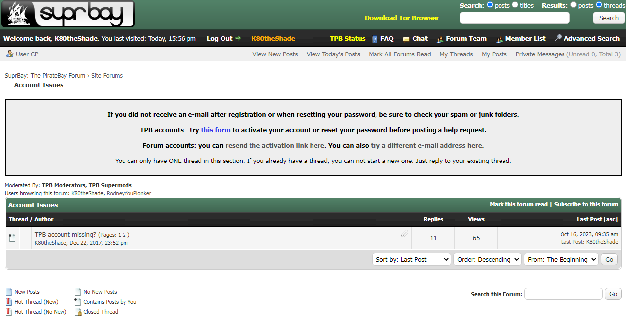The image size is (626, 324).
Task: Open the 'TPB account missing?' thread
Action: click(65, 234)
